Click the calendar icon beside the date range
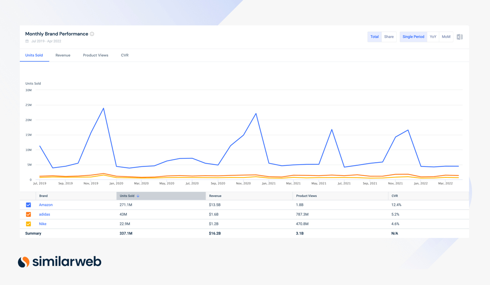 27,41
